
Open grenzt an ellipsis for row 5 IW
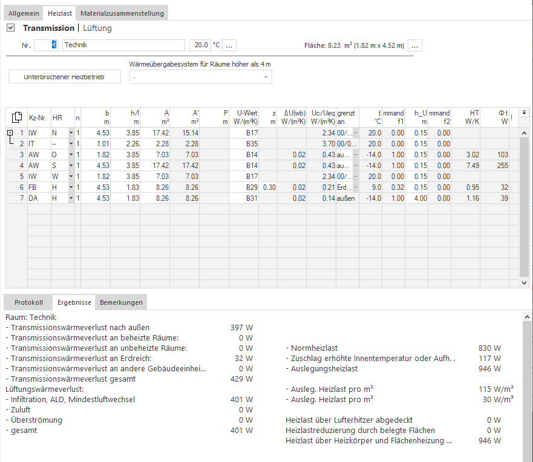356,177
